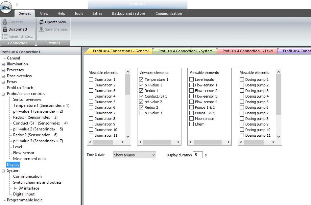
Task: Switch to ProfiLux 4 Connection1 - General tab
Action: 119,51
